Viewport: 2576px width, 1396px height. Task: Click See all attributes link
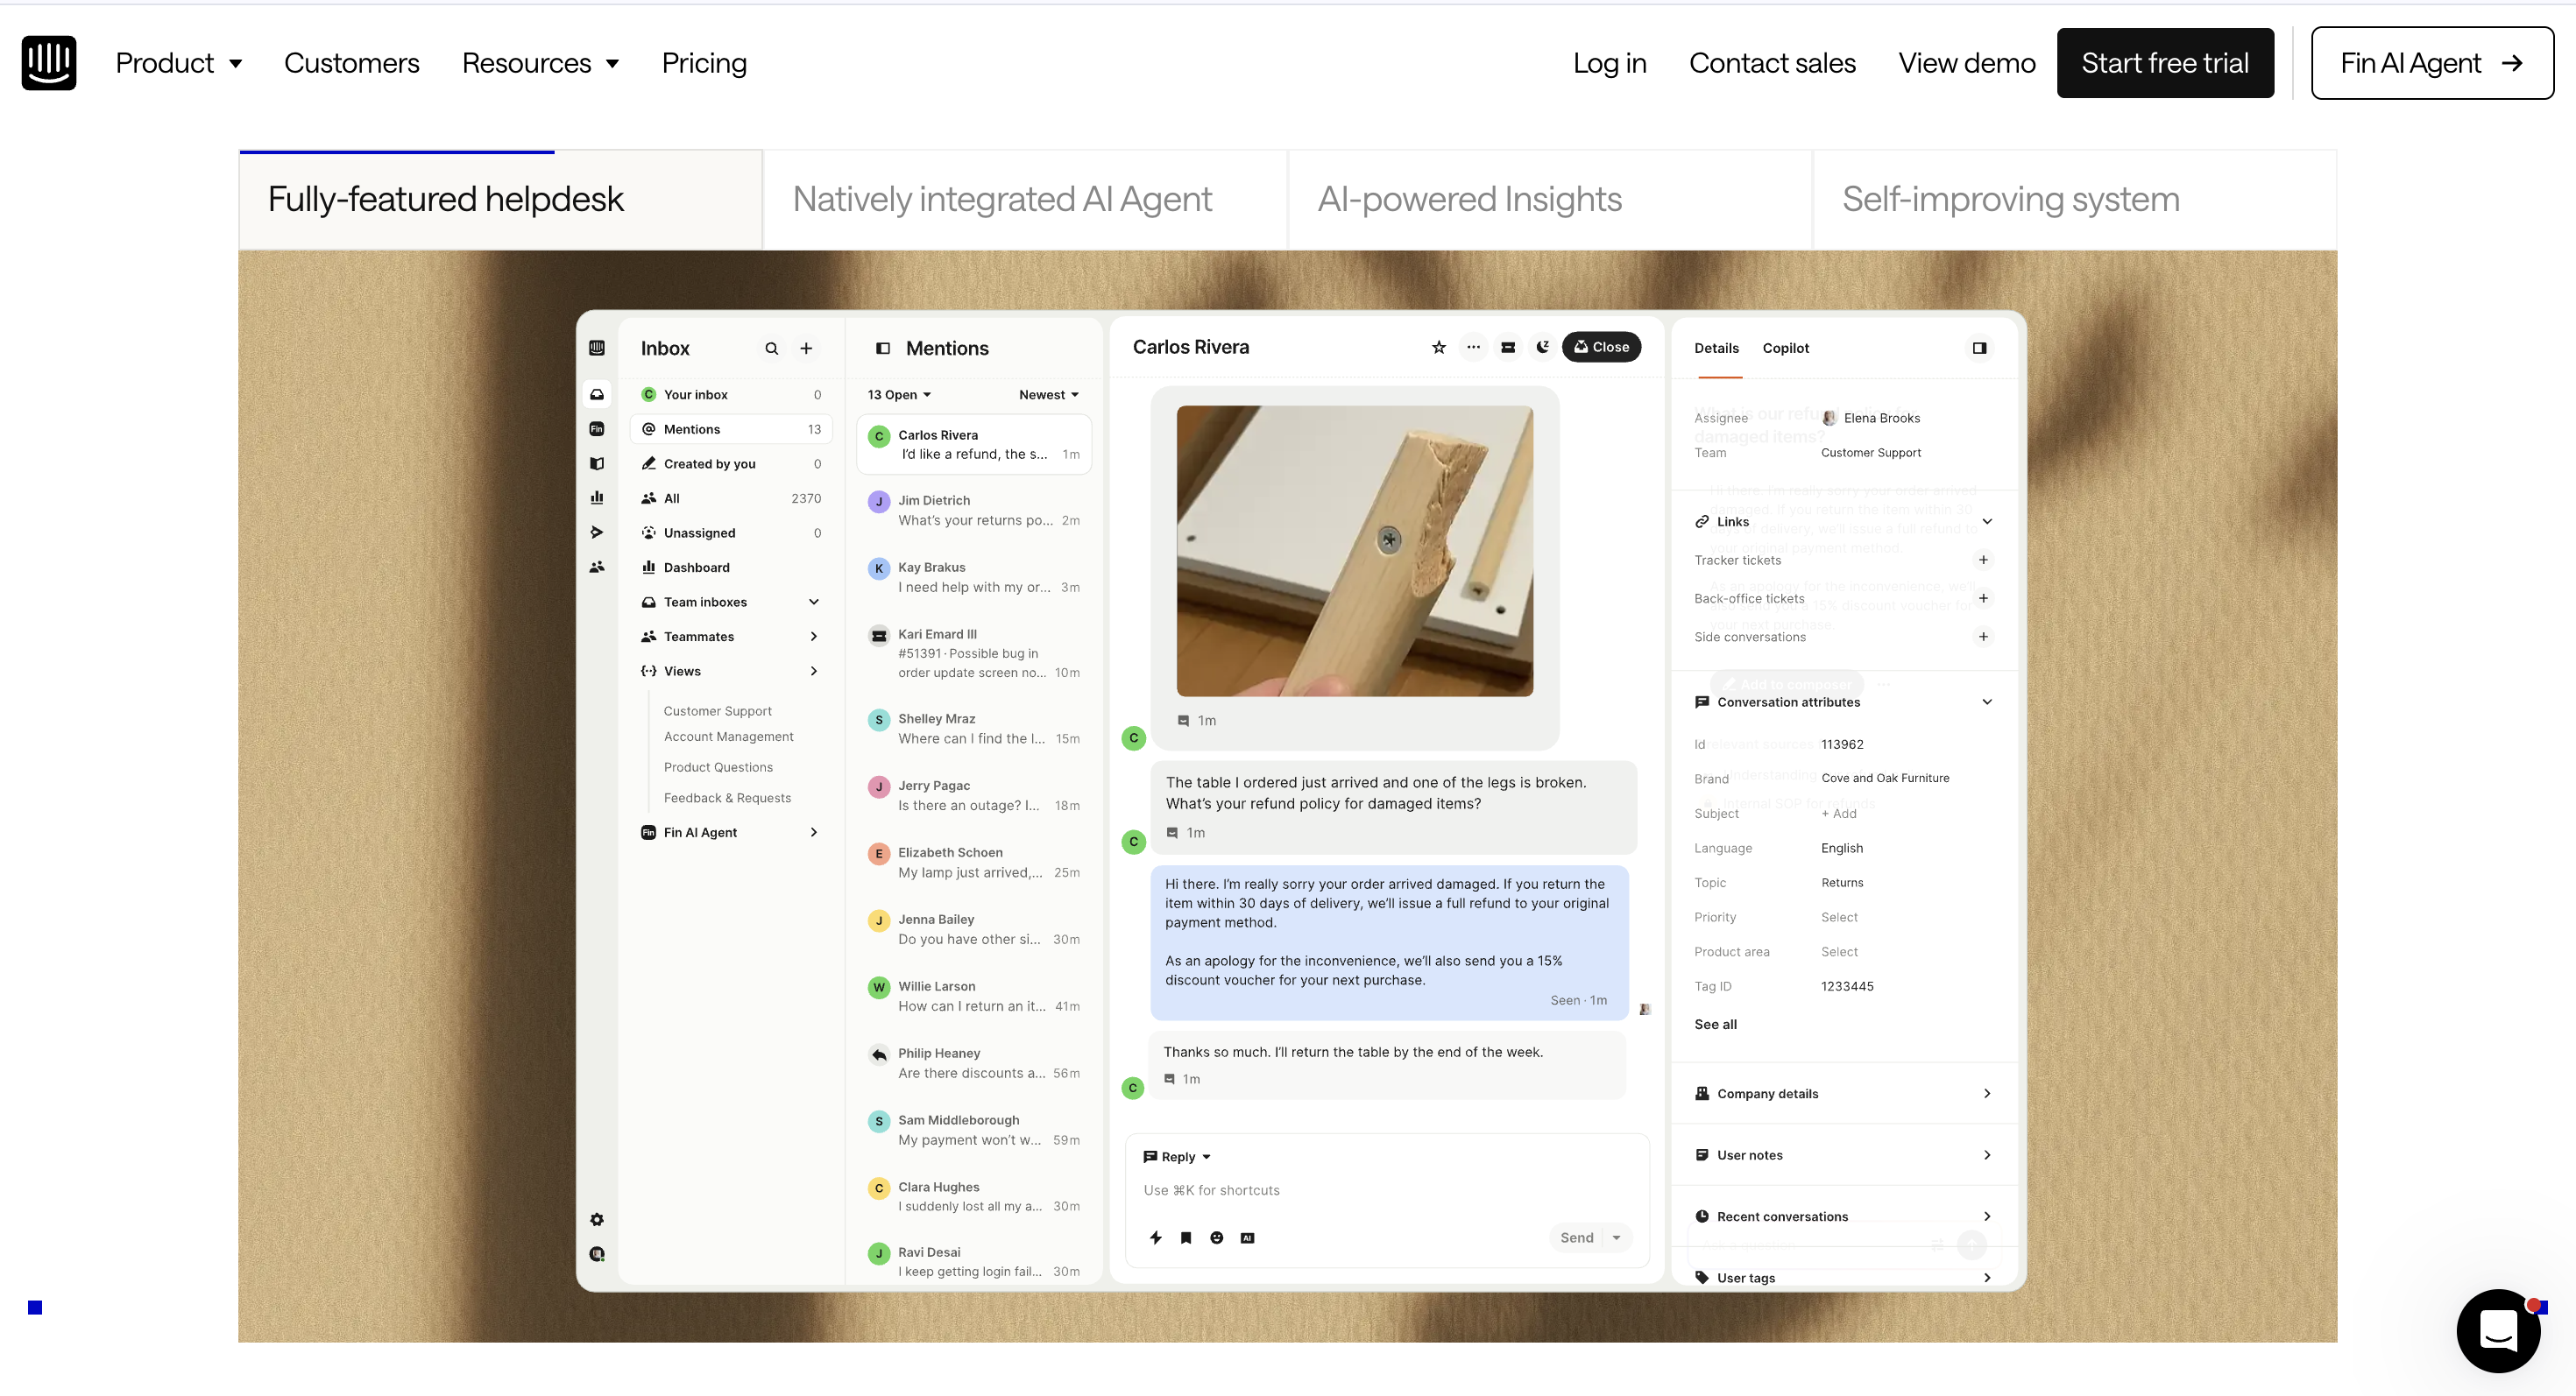[x=1715, y=1025]
